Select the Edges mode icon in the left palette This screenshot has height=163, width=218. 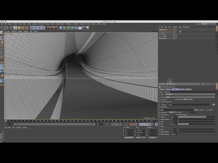[2, 53]
